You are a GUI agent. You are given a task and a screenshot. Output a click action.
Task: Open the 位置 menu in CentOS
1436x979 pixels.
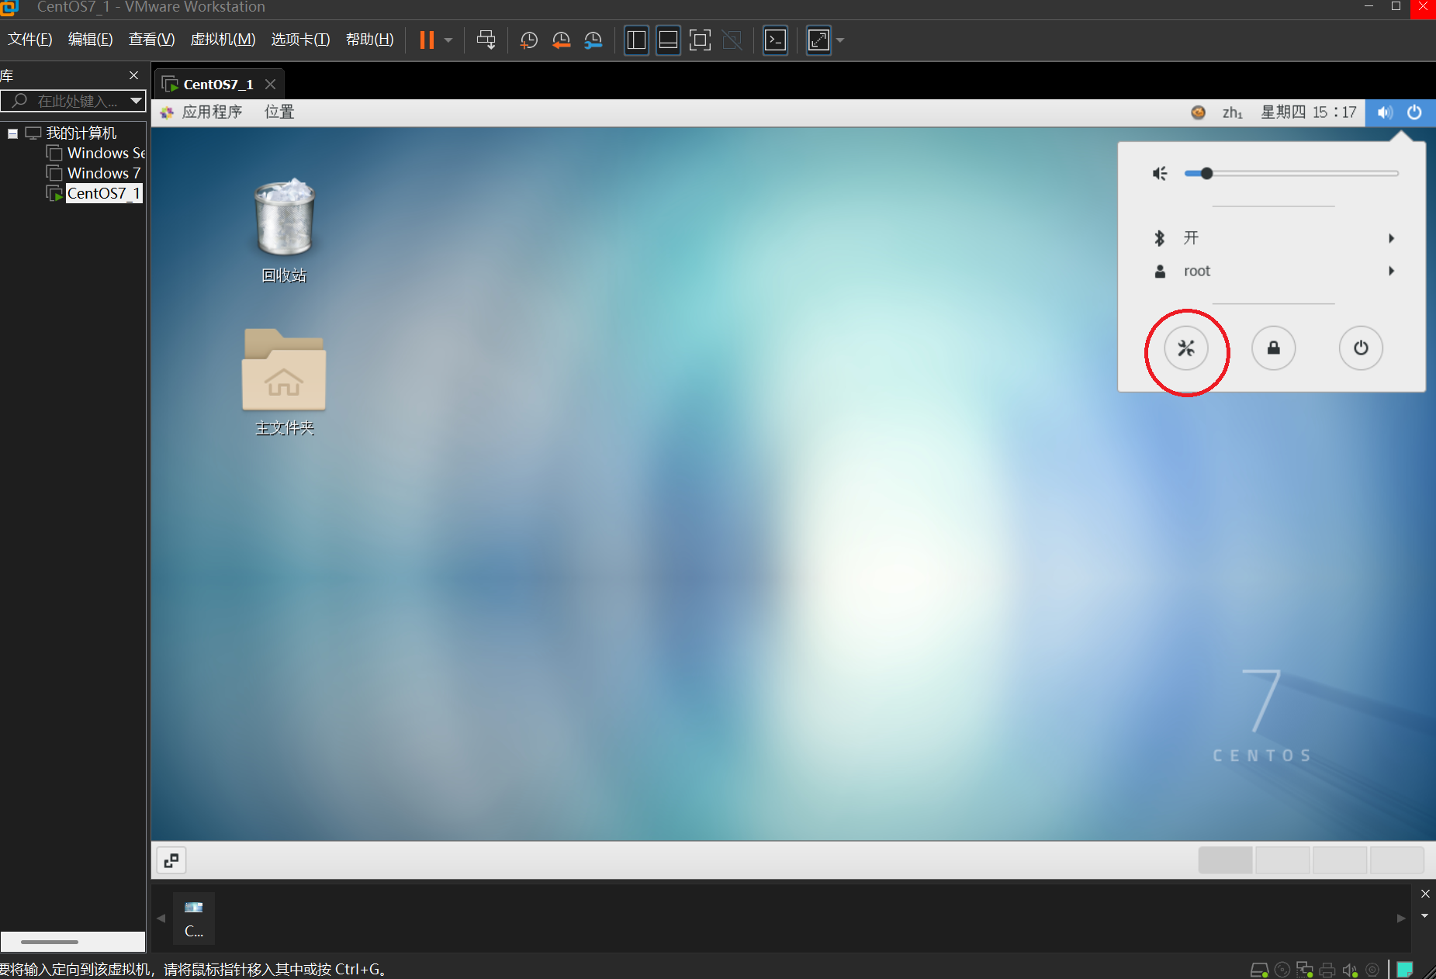279,112
